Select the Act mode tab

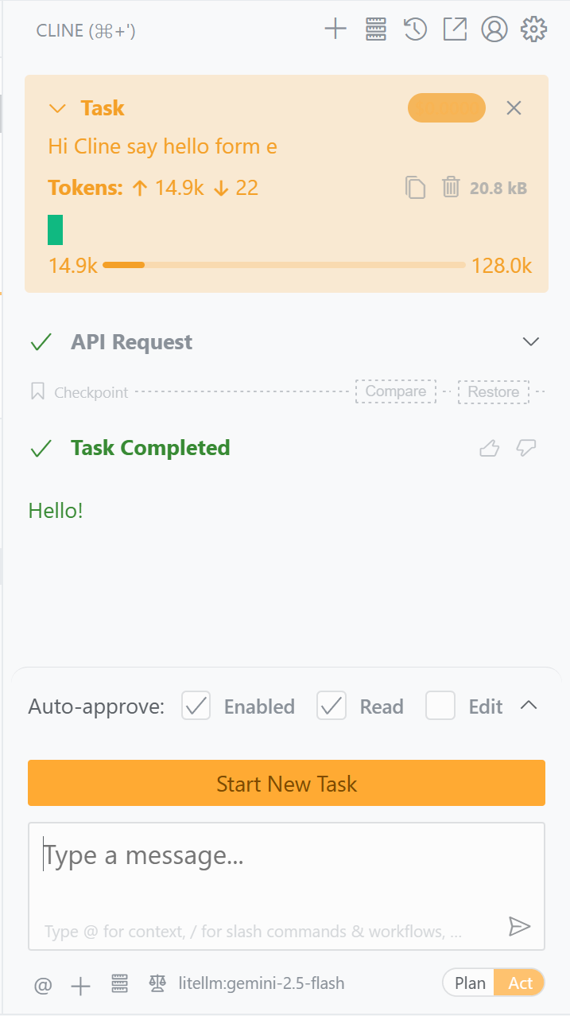pos(520,983)
